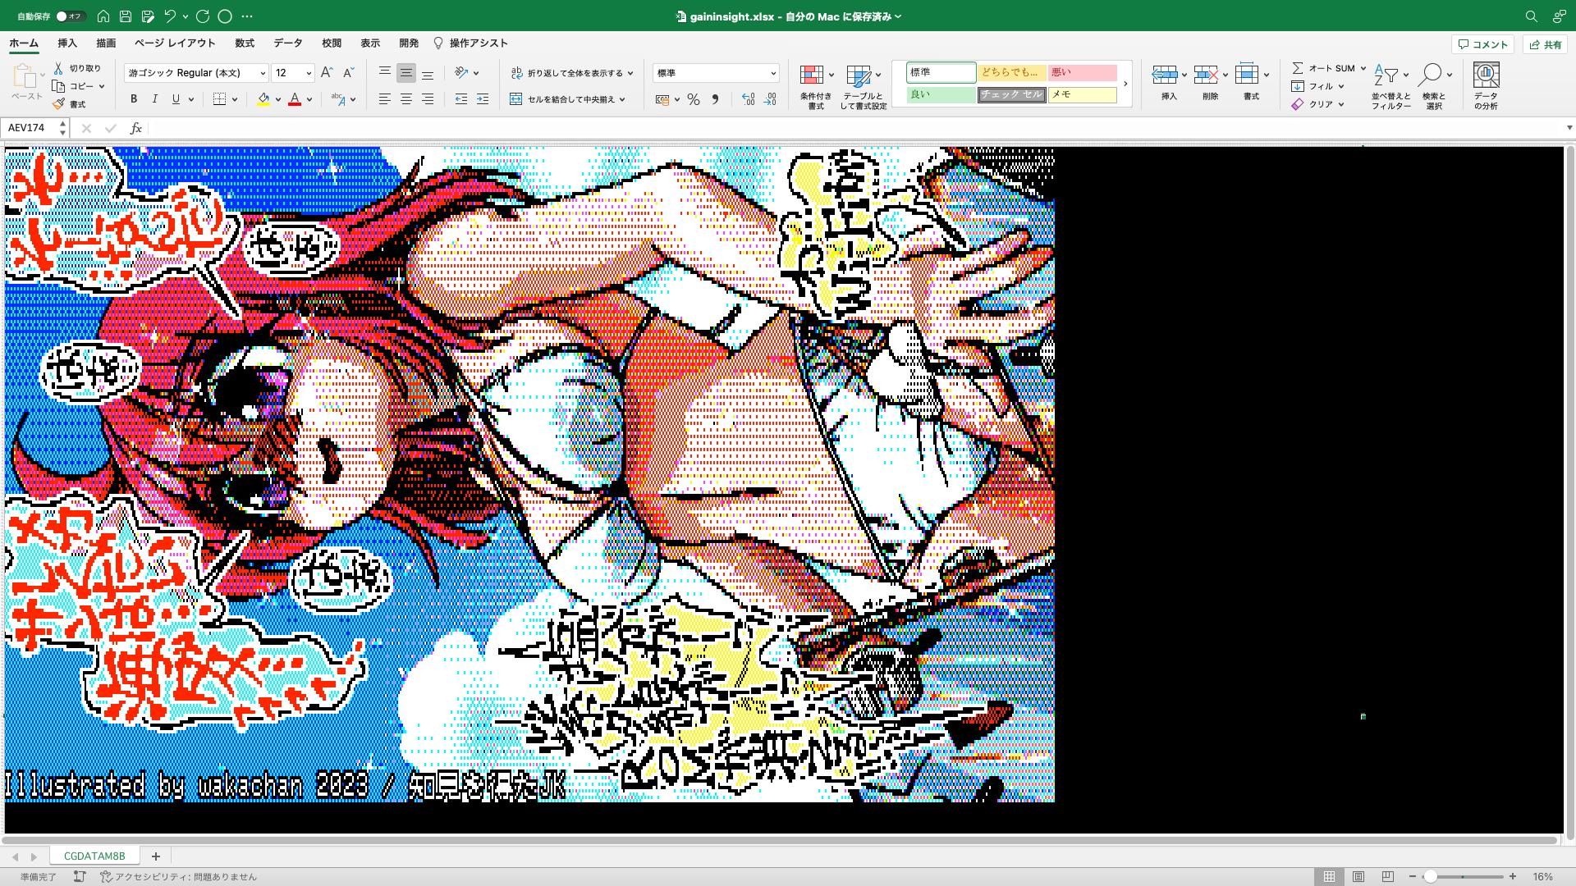Viewport: 1576px width, 886px height.
Task: Increase decimal places icon
Action: coord(748,99)
